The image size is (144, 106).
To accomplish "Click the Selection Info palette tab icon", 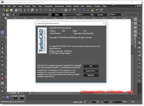I will tap(135, 36).
